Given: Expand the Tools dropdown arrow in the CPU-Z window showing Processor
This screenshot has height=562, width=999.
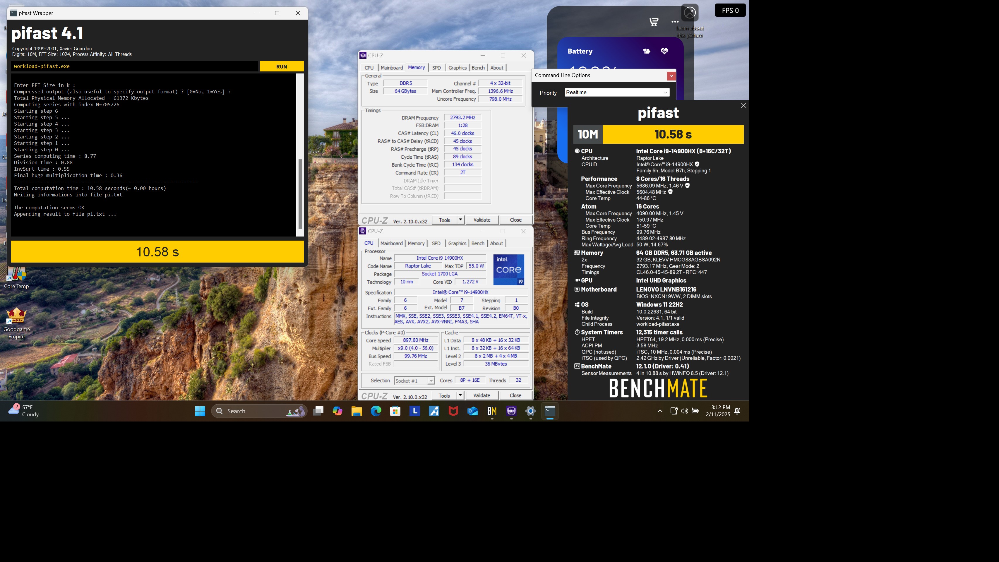Looking at the screenshot, I should [x=460, y=396].
